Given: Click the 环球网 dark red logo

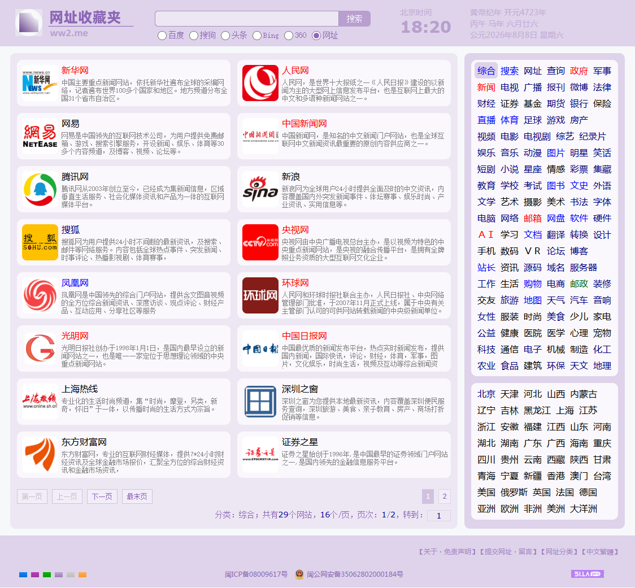Looking at the screenshot, I should click(x=260, y=295).
